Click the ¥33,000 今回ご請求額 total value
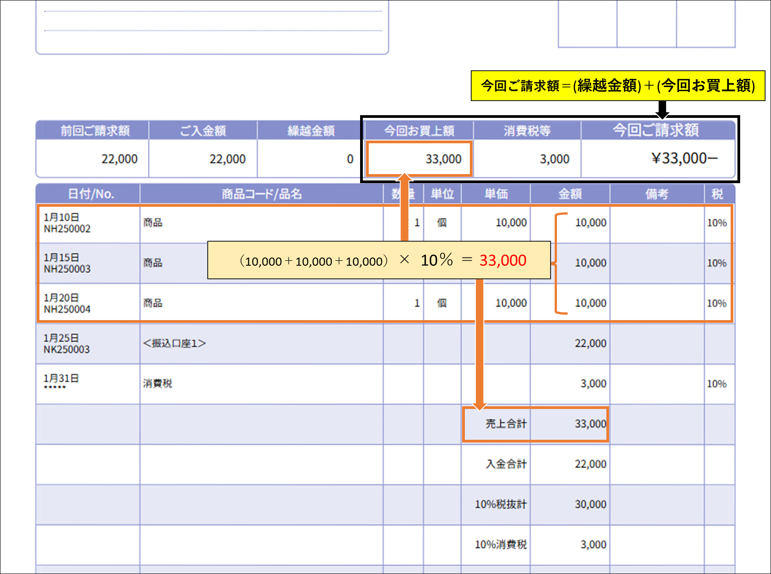Screen dimensions: 771x574 684,158
